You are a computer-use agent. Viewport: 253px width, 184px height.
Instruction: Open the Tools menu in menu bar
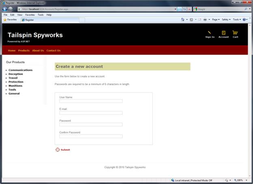(x=41, y=15)
